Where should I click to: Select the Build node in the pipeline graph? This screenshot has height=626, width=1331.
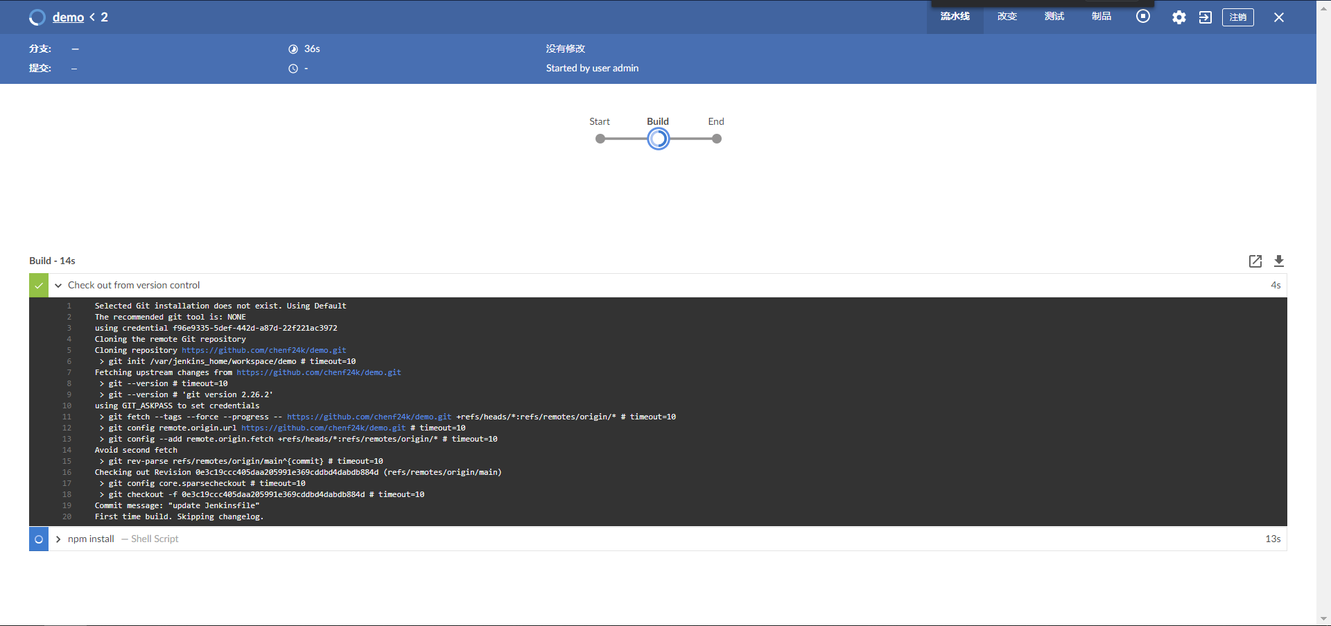point(658,139)
